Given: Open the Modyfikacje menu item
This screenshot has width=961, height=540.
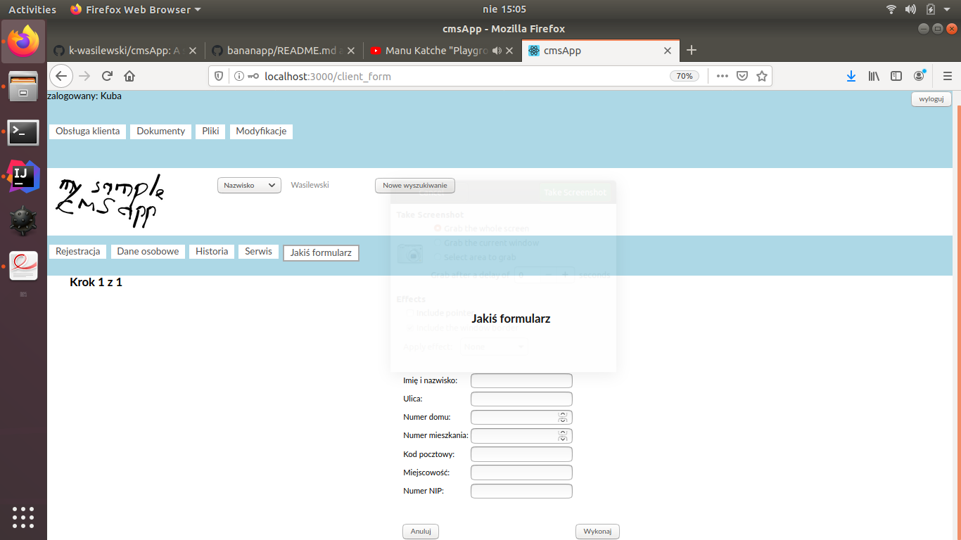Looking at the screenshot, I should (x=261, y=131).
